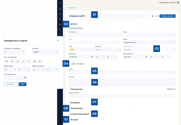The height and width of the screenshot is (125, 181).
Task: Click the paperclip attachment icon
Action: click(x=153, y=16)
